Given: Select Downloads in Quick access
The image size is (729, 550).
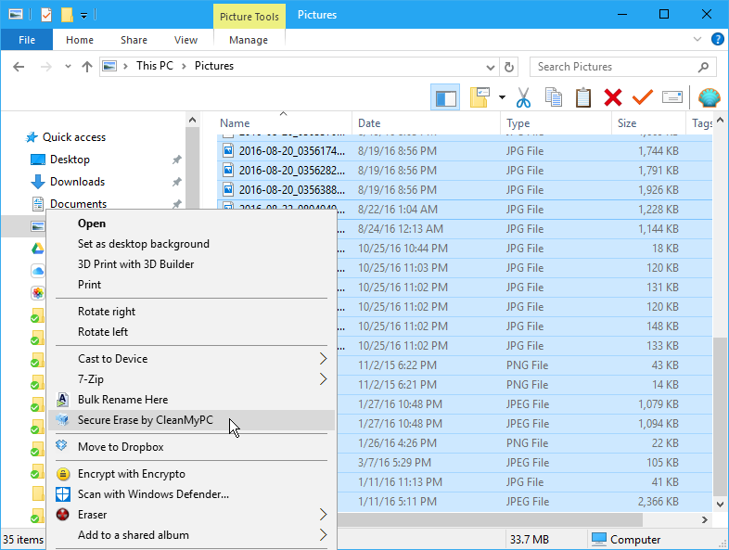Looking at the screenshot, I should [x=77, y=182].
